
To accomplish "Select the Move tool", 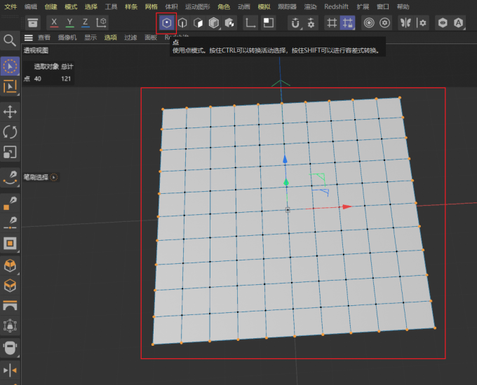I will [10, 112].
